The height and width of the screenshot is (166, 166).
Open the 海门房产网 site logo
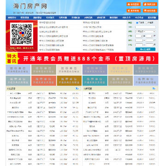tap(30, 6)
